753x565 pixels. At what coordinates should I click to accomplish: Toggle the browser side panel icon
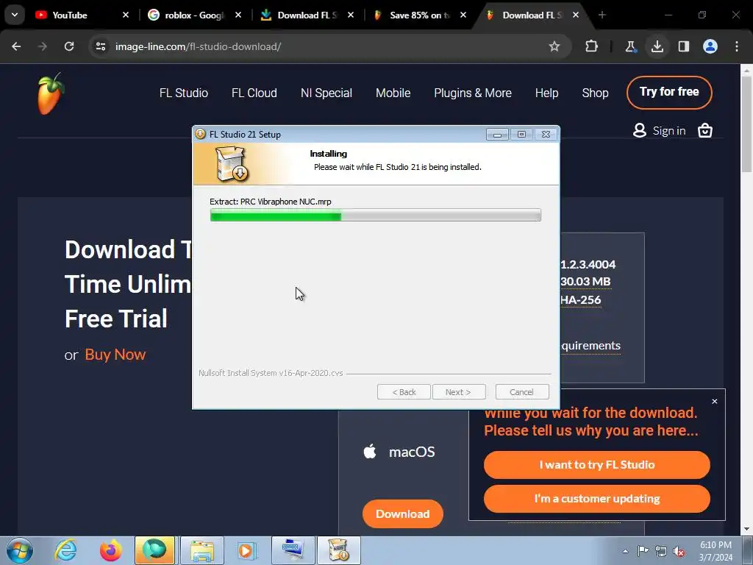click(x=684, y=46)
